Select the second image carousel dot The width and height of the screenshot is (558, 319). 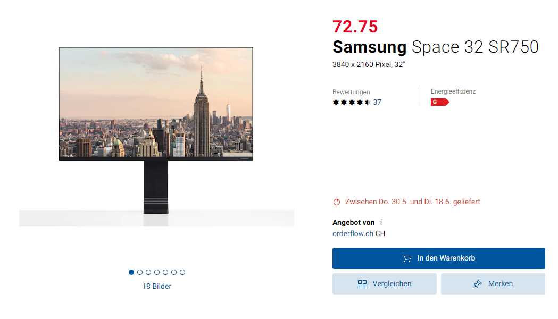coord(140,272)
